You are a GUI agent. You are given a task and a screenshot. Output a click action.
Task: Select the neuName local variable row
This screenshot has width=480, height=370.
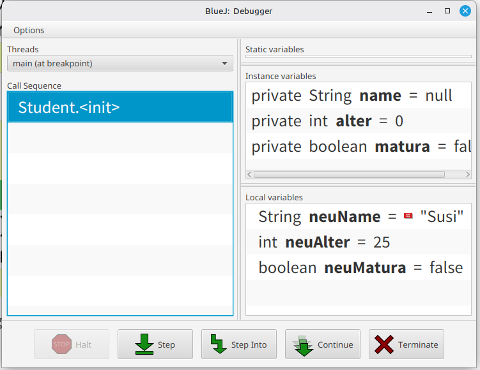[x=358, y=217]
